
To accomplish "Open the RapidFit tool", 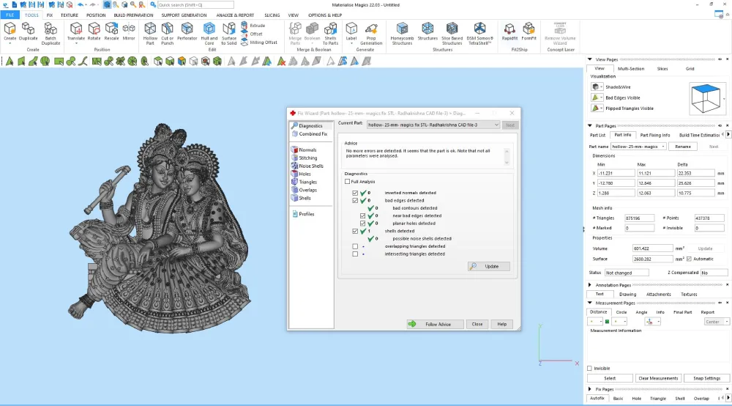I will click(x=509, y=32).
